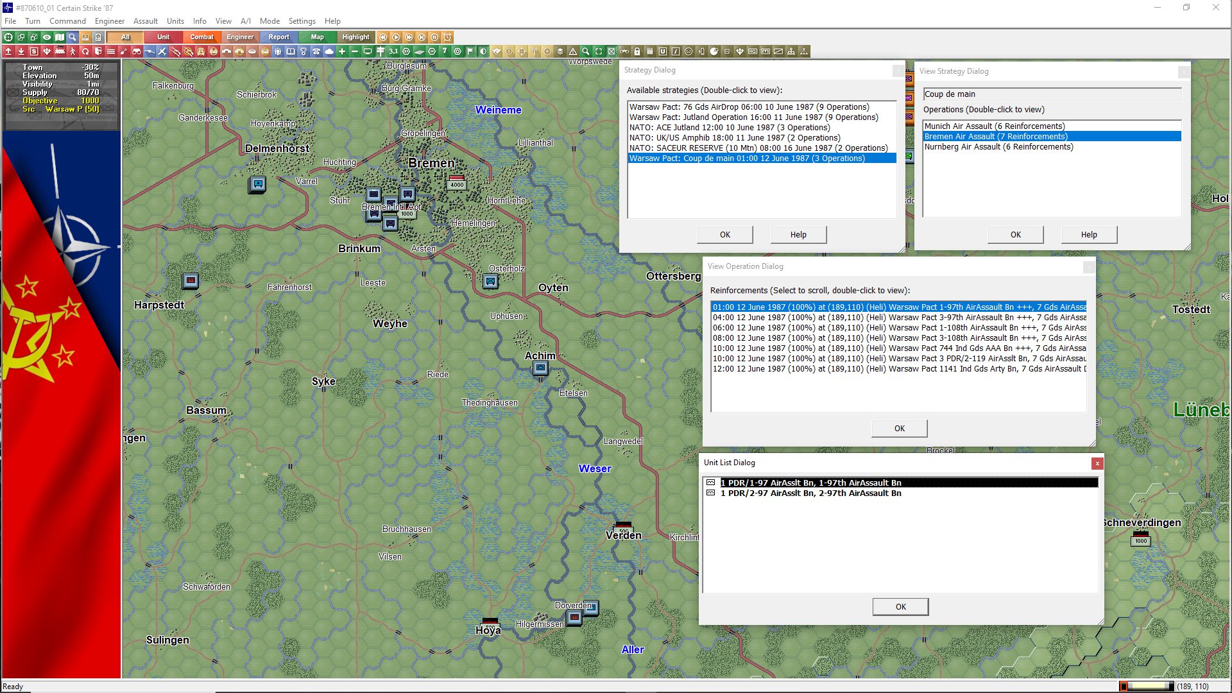Viewport: 1232px width, 693px height.
Task: Click the magnifier icon in top toolbar
Action: point(73,37)
